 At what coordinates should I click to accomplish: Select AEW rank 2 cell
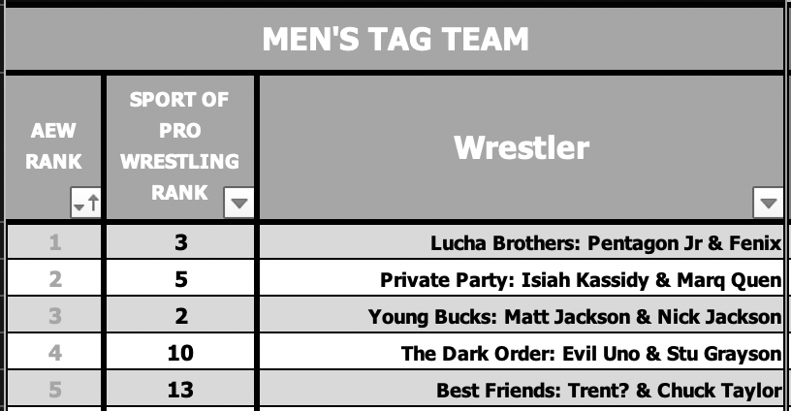[54, 279]
